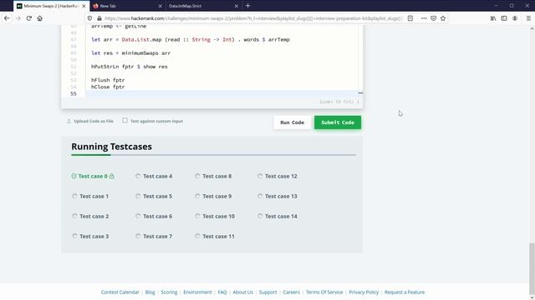This screenshot has width=535, height=300.
Task: Open the Firefox account icon
Action: coord(515,18)
